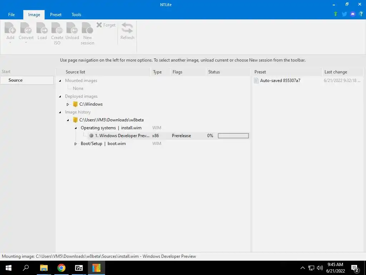Click the volume speaker tray icon

pos(320,268)
